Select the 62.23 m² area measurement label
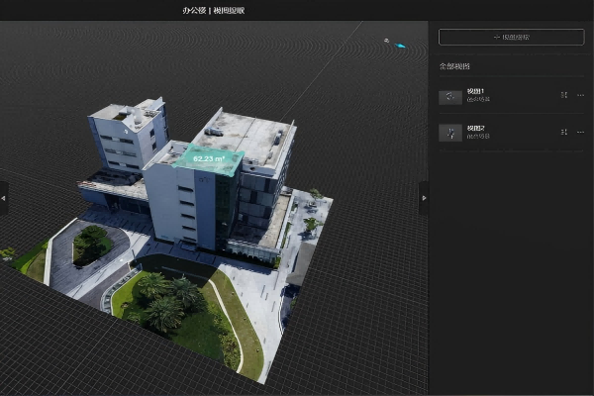Image resolution: width=594 pixels, height=396 pixels. point(209,158)
